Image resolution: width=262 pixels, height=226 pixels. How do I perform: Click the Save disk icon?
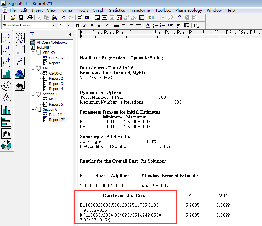tap(21, 17)
